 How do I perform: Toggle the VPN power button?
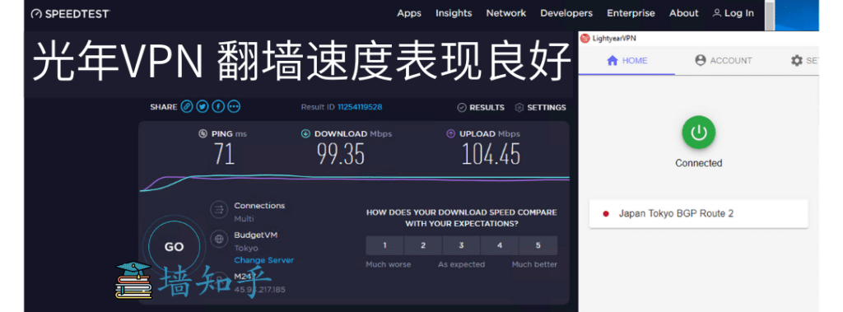(698, 133)
